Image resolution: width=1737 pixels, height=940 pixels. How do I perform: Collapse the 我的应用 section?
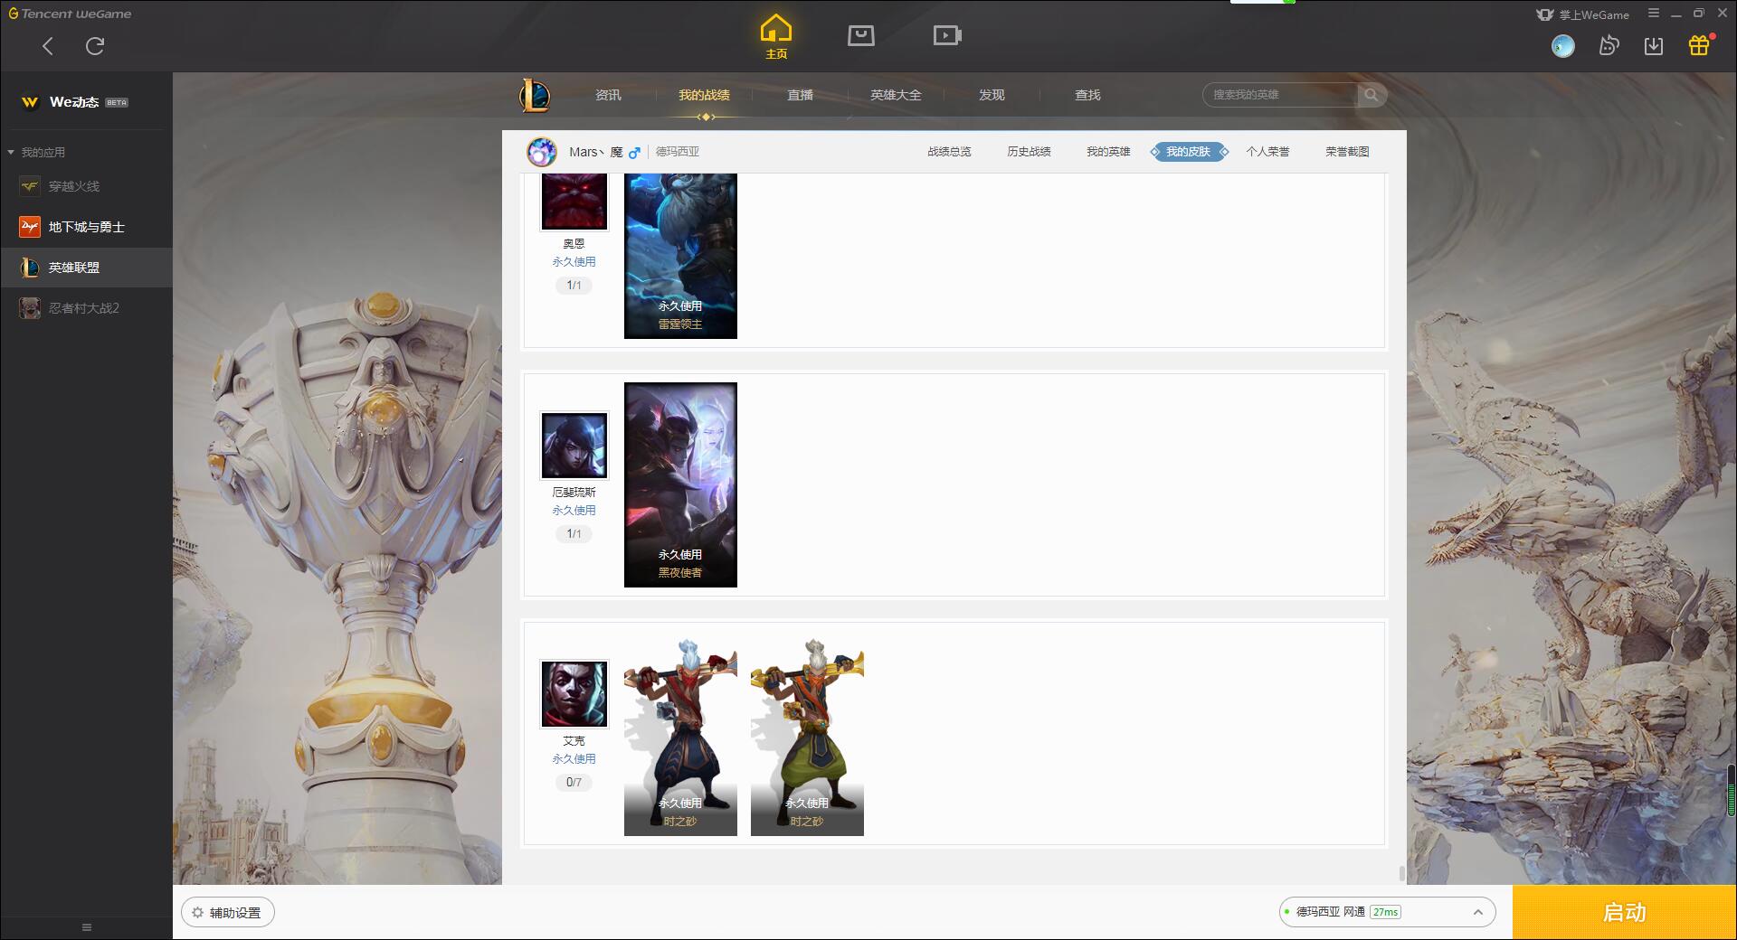point(36,152)
